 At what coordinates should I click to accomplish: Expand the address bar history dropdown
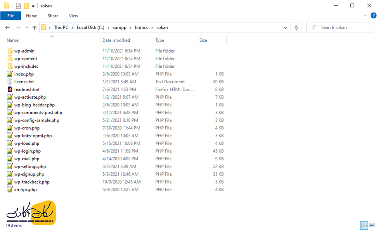click(x=285, y=27)
